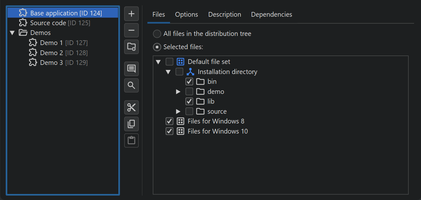Click the minus icon to remove component

pyautogui.click(x=131, y=31)
